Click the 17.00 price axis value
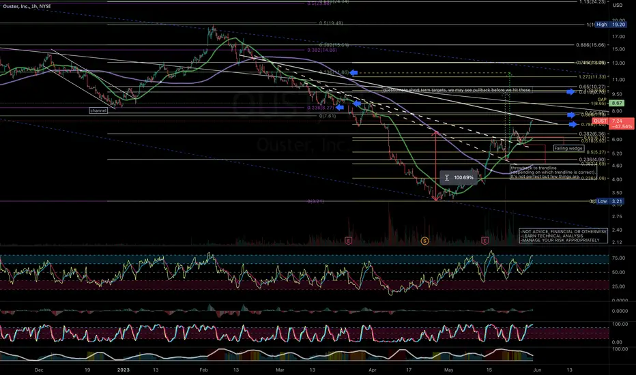Image resolution: width=636 pixels, height=375 pixels. click(x=618, y=37)
